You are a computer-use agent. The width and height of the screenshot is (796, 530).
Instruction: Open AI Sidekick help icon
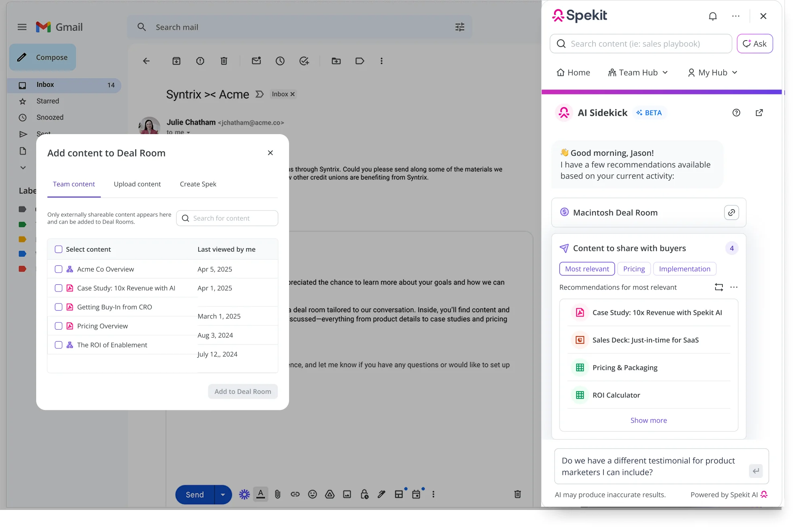736,113
